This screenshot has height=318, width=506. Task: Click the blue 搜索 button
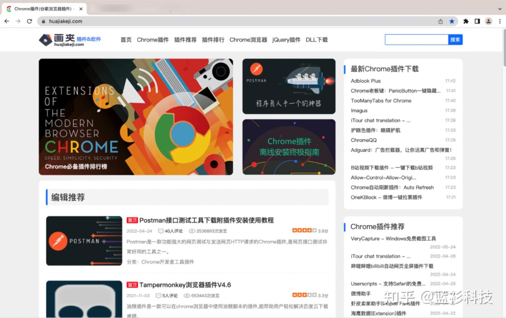[455, 39]
